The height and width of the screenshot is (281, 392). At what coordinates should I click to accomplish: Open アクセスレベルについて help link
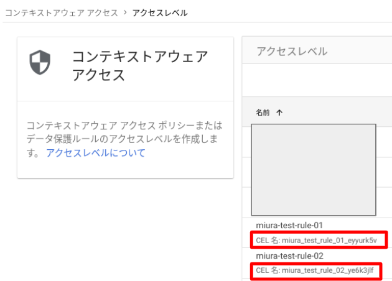[x=95, y=153]
